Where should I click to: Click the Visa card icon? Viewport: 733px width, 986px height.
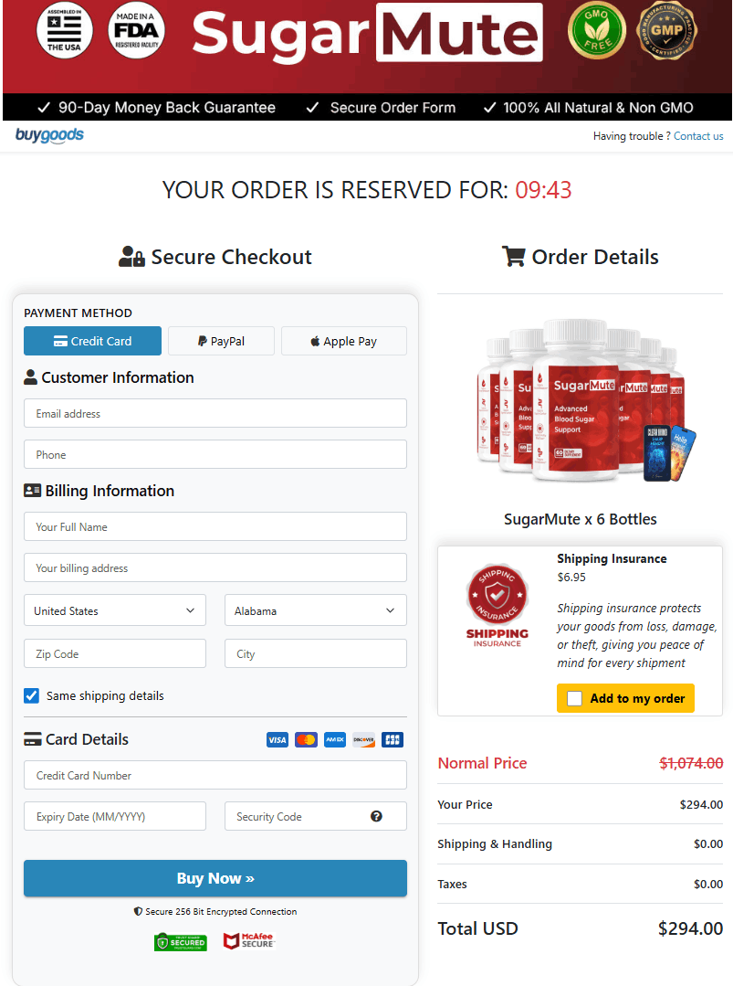click(x=277, y=740)
